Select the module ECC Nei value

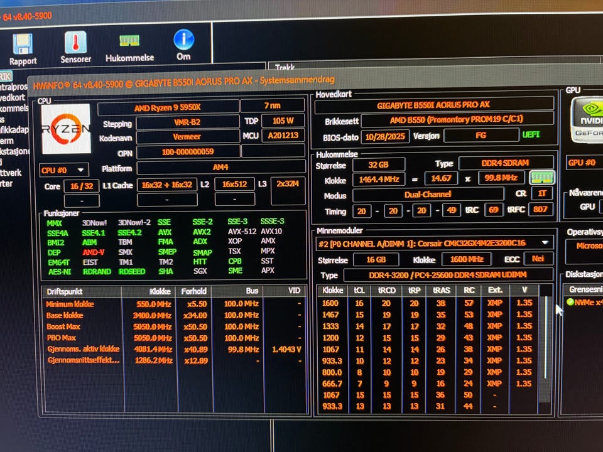tap(538, 258)
